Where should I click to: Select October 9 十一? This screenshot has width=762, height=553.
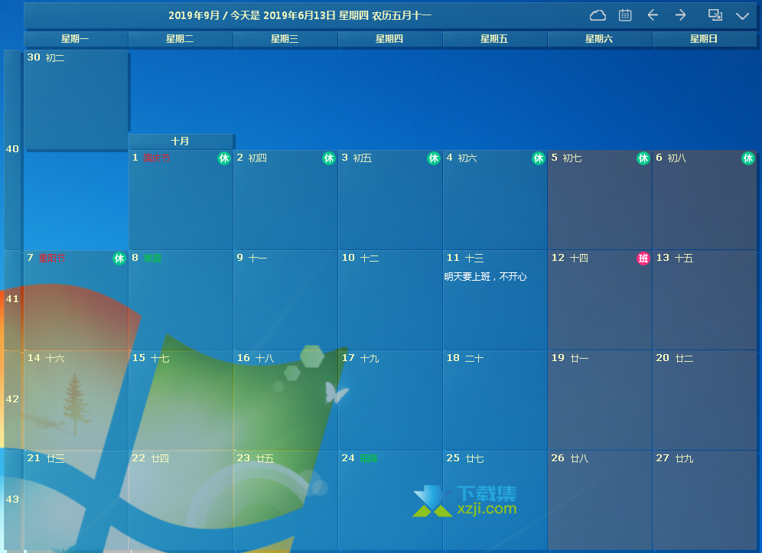coord(286,301)
